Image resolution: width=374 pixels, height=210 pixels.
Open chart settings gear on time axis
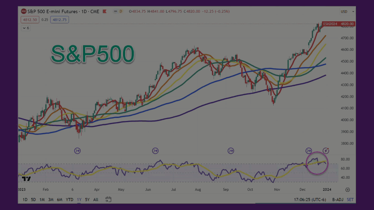(x=348, y=190)
